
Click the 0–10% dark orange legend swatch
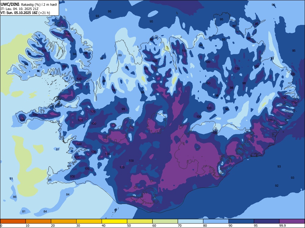pyautogui.click(x=13, y=221)
